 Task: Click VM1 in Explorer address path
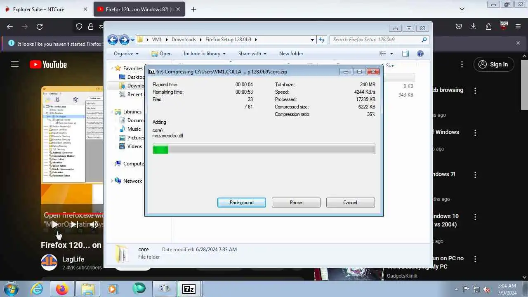[157, 40]
